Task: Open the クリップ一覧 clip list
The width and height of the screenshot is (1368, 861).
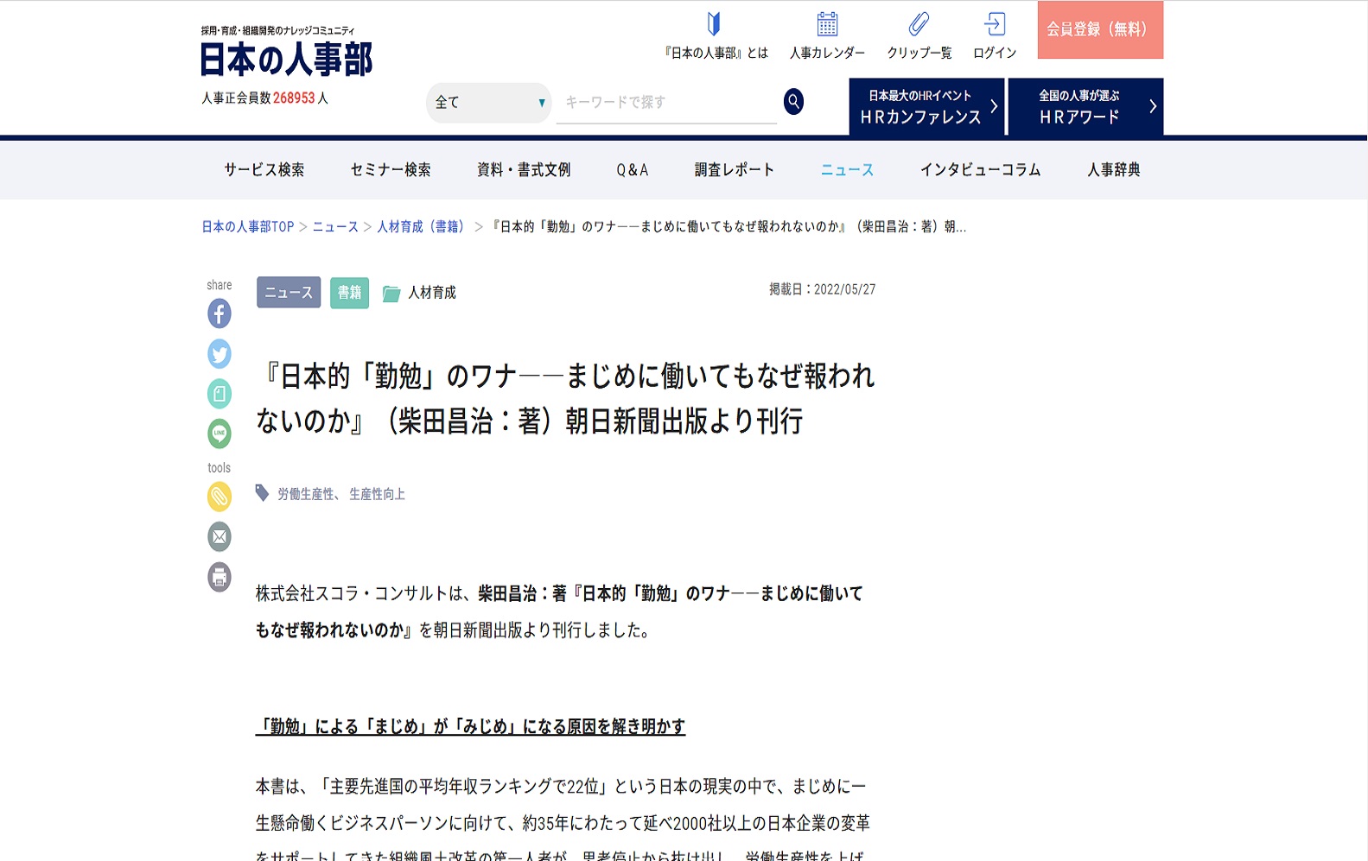Action: (919, 25)
